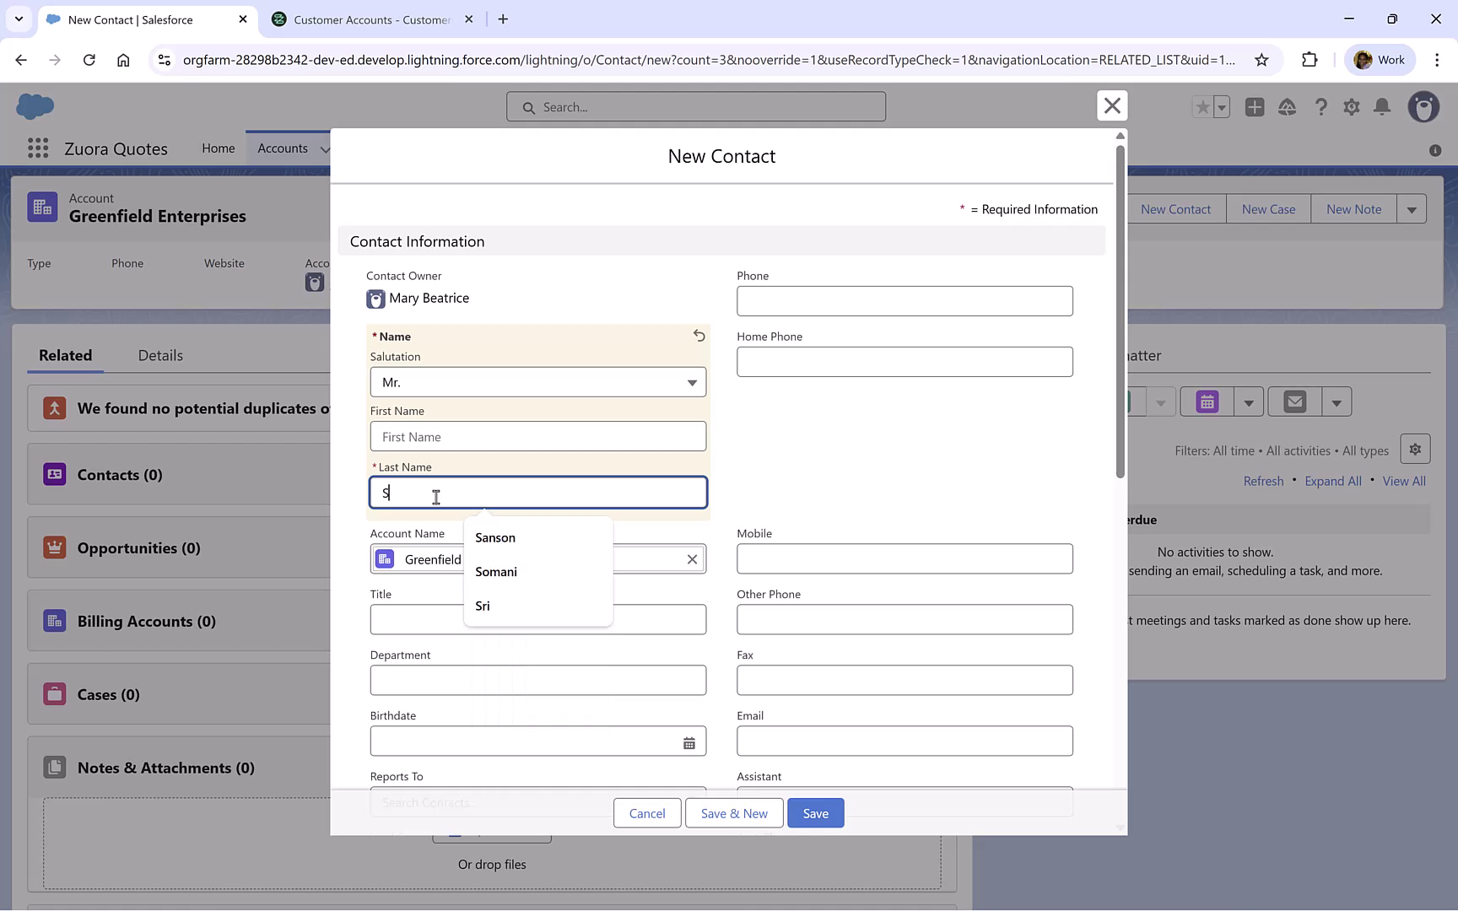Screen dimensions: 1458x911
Task: Open Setup via the gear icon
Action: pyautogui.click(x=1352, y=107)
